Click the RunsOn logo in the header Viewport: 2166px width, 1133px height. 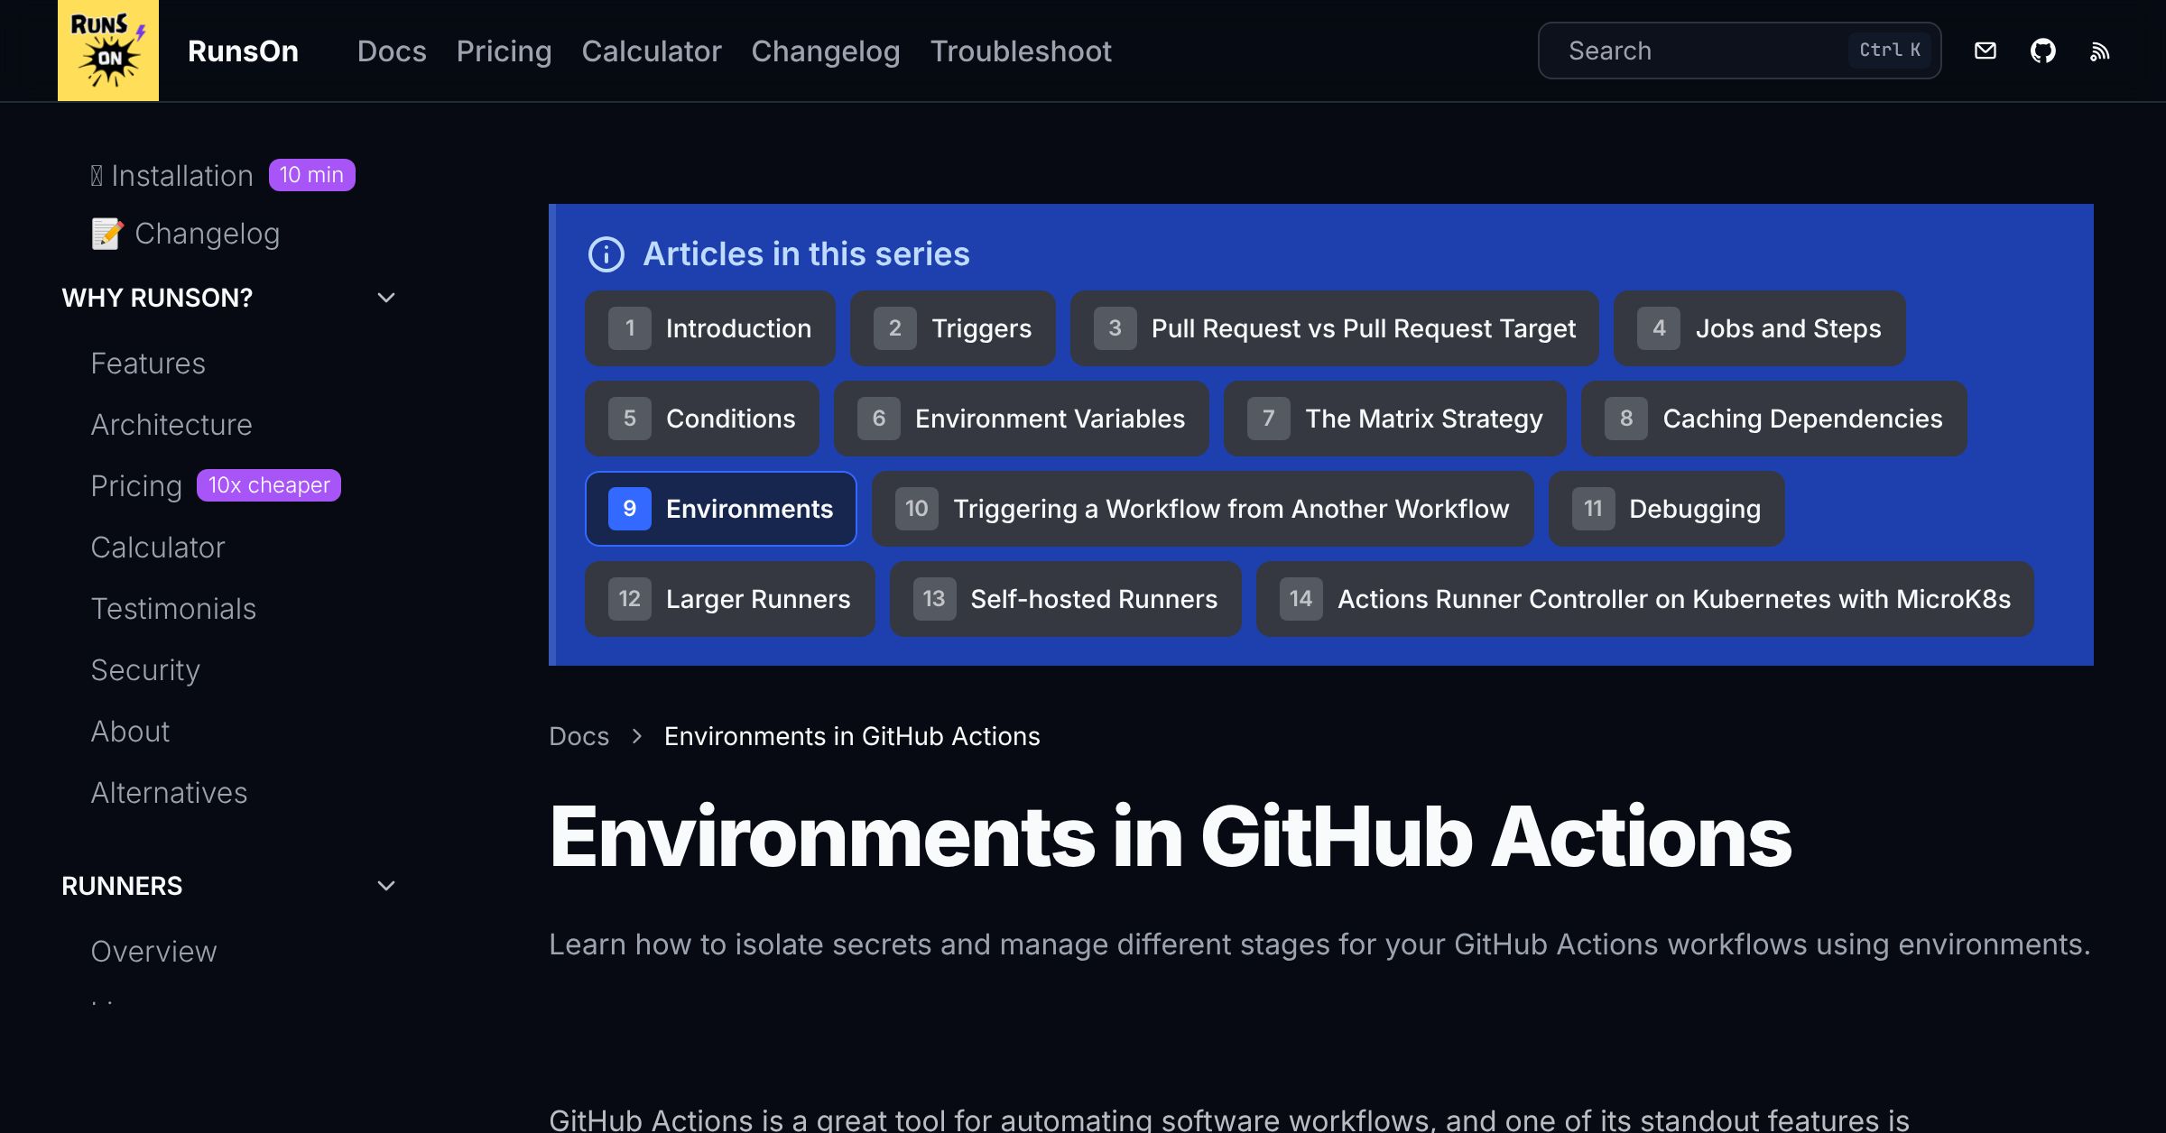point(107,51)
